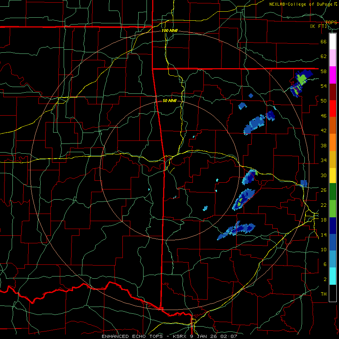The height and width of the screenshot is (339, 339).
Task: Click the echo blob on the yellow highway just outside the 50 NMI ring
Action: coord(250,177)
